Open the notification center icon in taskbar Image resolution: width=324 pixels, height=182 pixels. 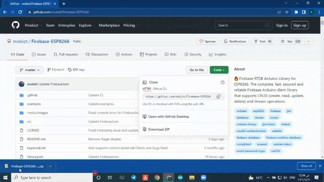coord(316,177)
